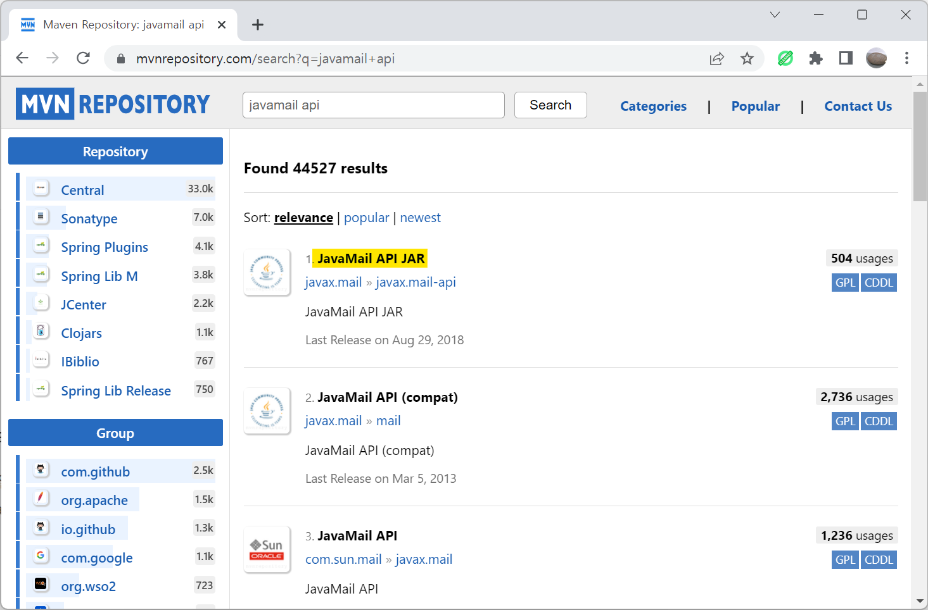Open the Contact Us menu link

click(858, 106)
